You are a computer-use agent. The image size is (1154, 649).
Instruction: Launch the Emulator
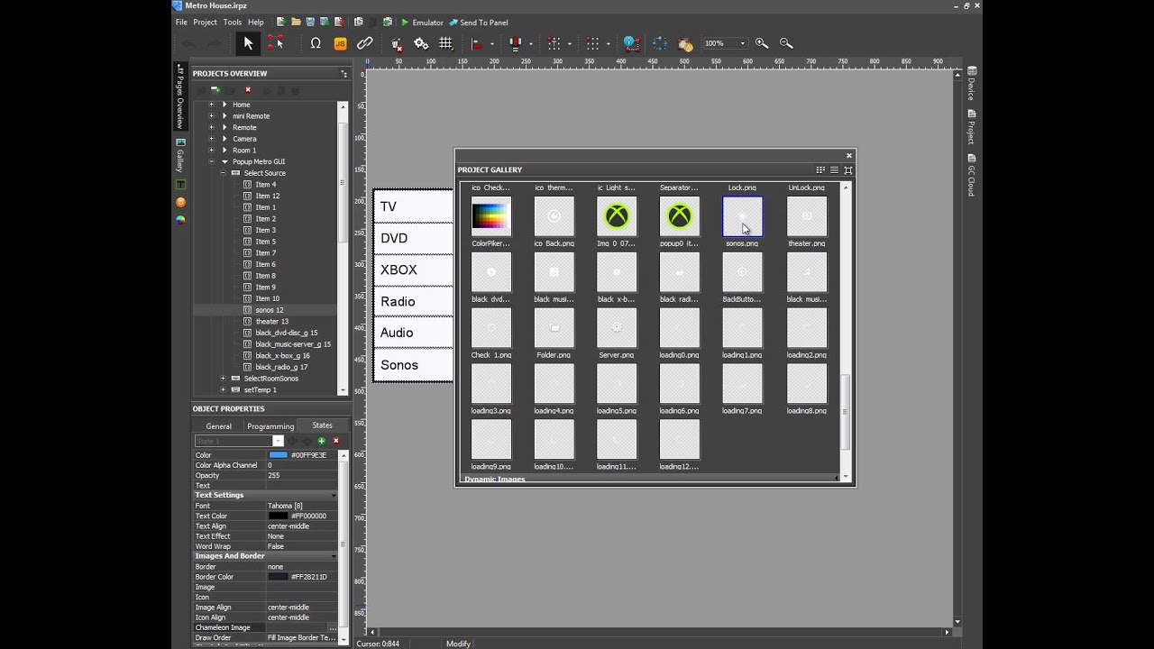coord(422,22)
